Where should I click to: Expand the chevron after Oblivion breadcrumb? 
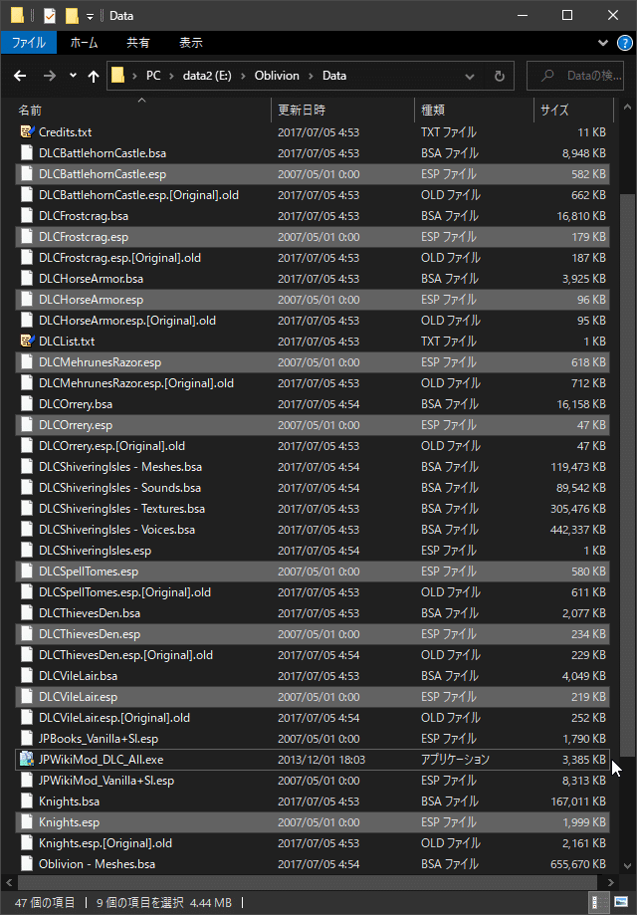pyautogui.click(x=311, y=76)
